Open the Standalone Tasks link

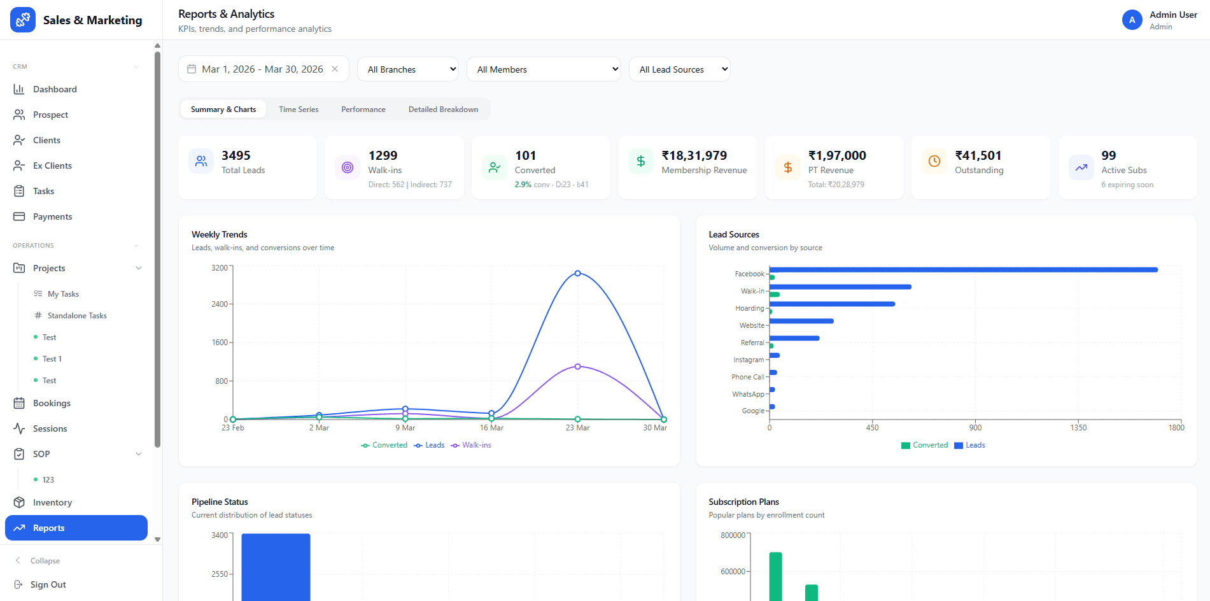pyautogui.click(x=77, y=316)
